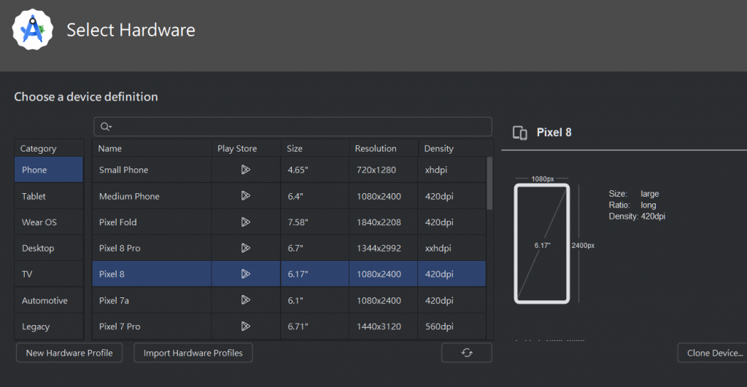747x387 pixels.
Task: Open the Automotive category
Action: point(44,300)
